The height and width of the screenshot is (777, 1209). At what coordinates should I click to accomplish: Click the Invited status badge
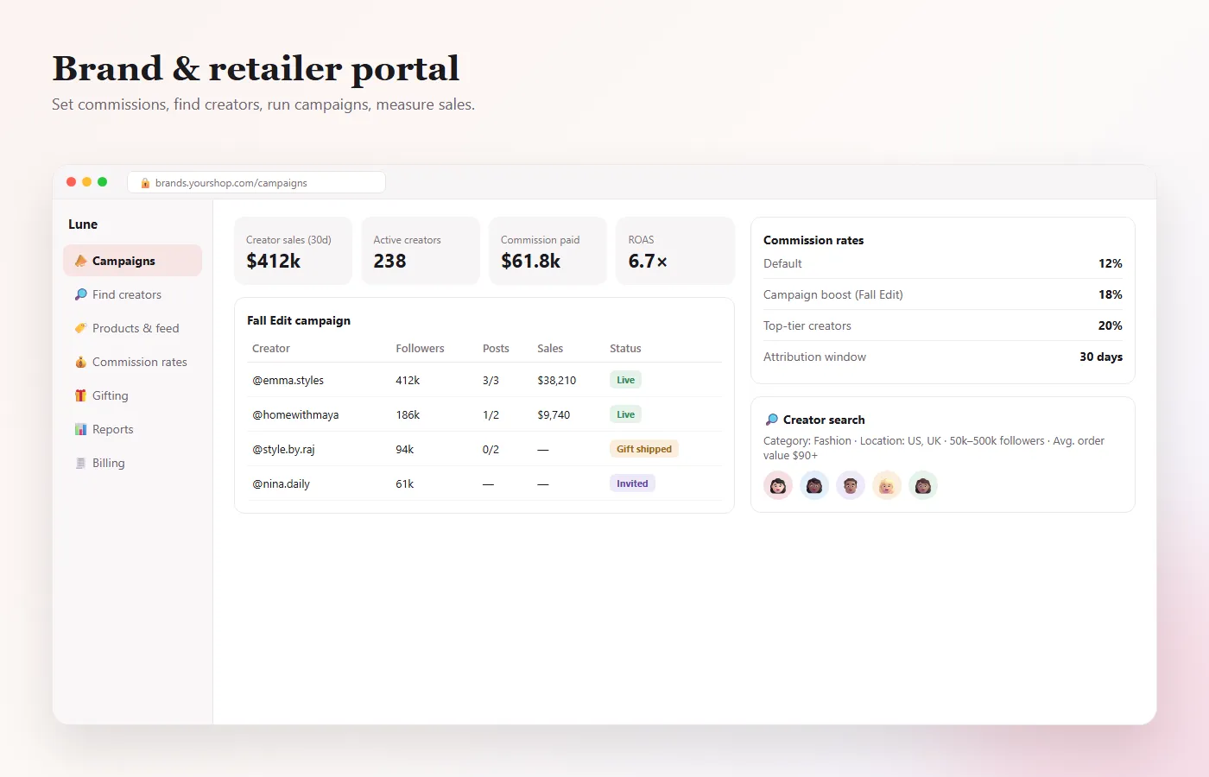(x=632, y=483)
